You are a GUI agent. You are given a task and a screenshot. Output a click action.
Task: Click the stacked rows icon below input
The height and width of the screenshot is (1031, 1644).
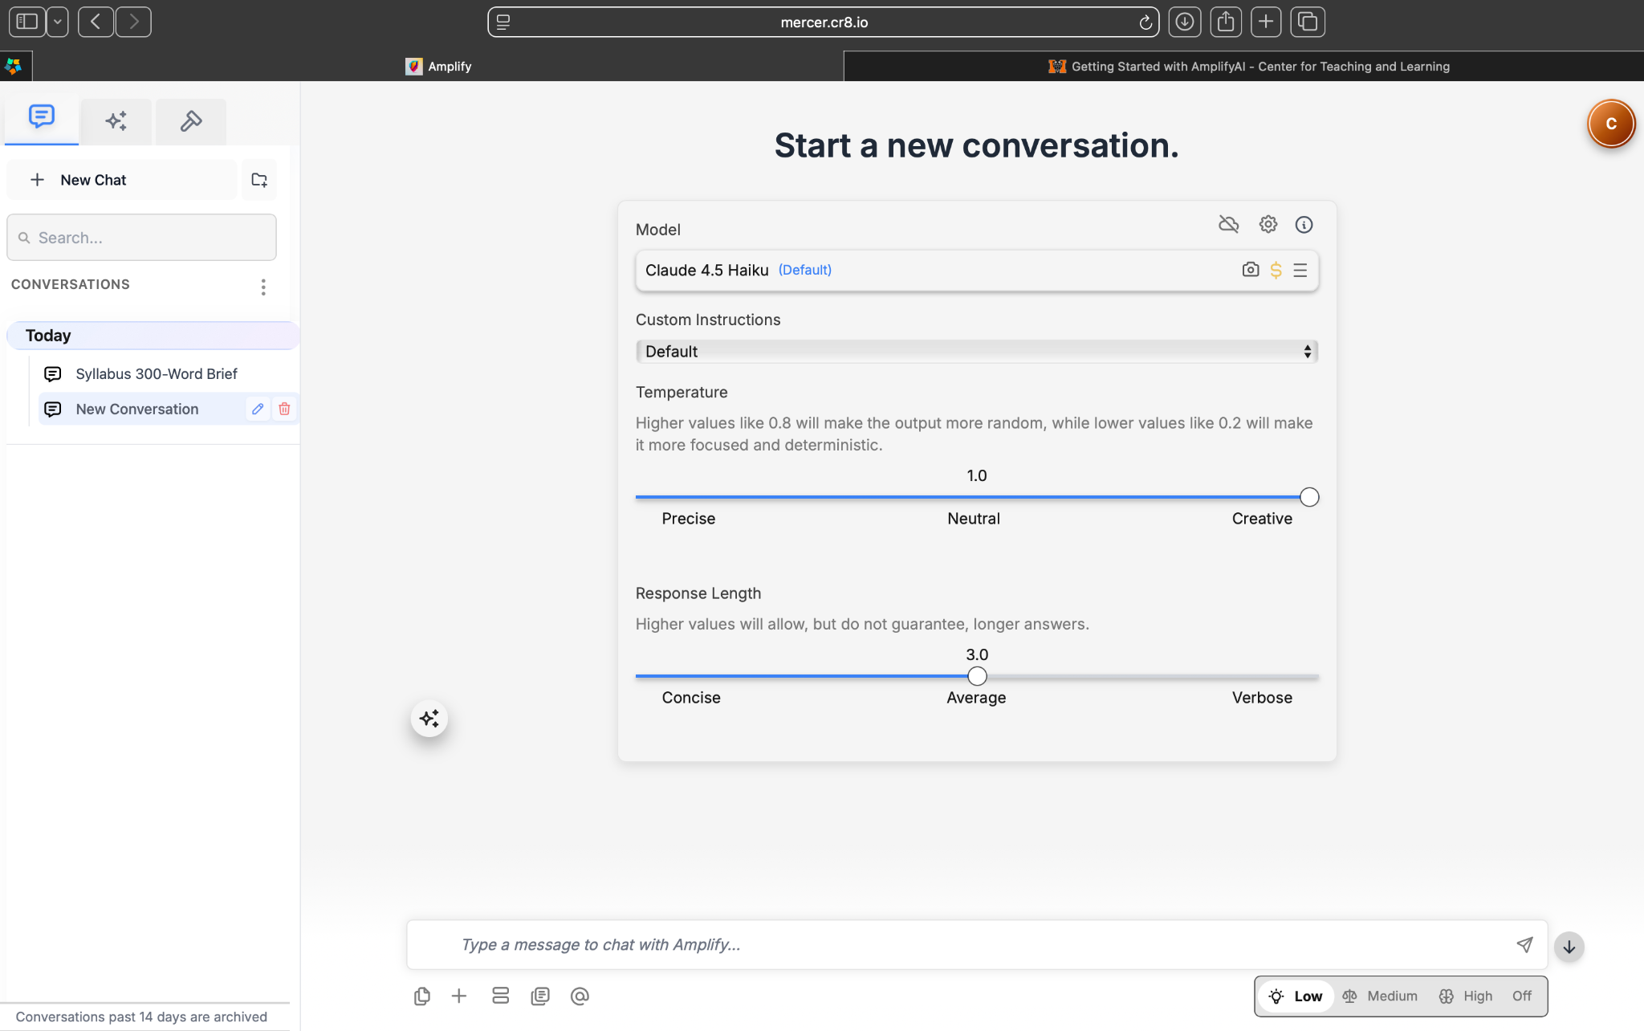pyautogui.click(x=501, y=996)
